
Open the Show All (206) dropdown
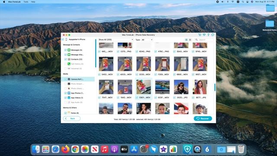click(116, 40)
